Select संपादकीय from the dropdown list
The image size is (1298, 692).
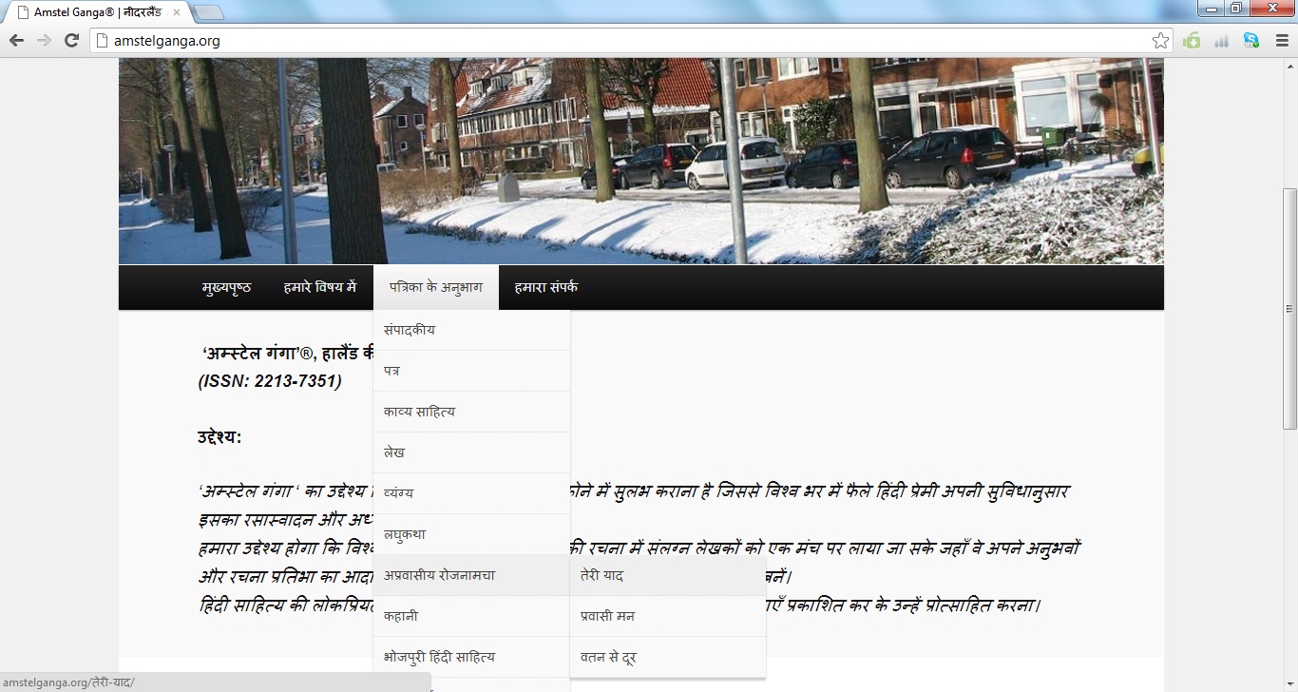point(410,330)
